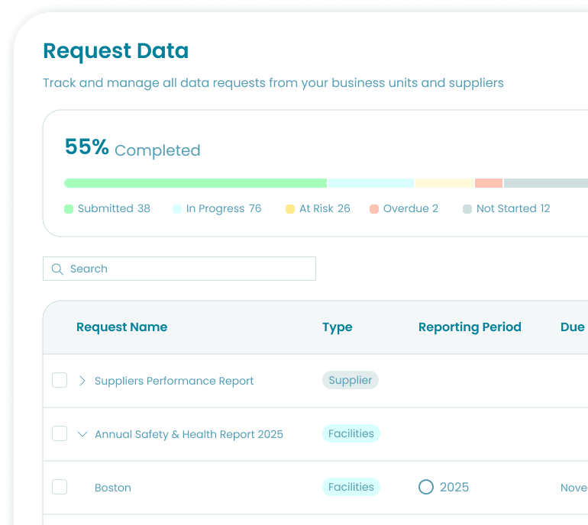588x525 pixels.
Task: Open the Boston sub-request
Action: point(113,488)
